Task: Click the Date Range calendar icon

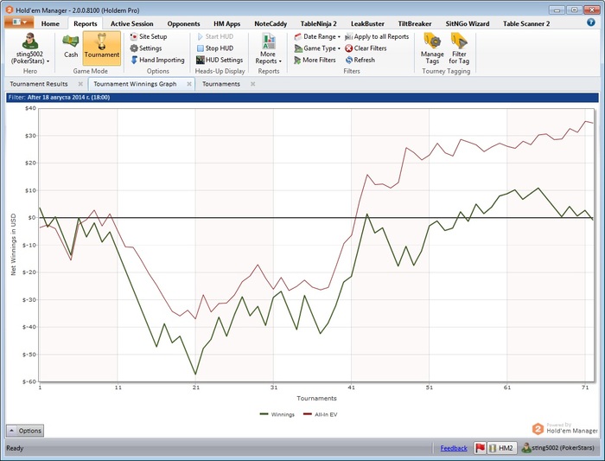Action: 298,36
